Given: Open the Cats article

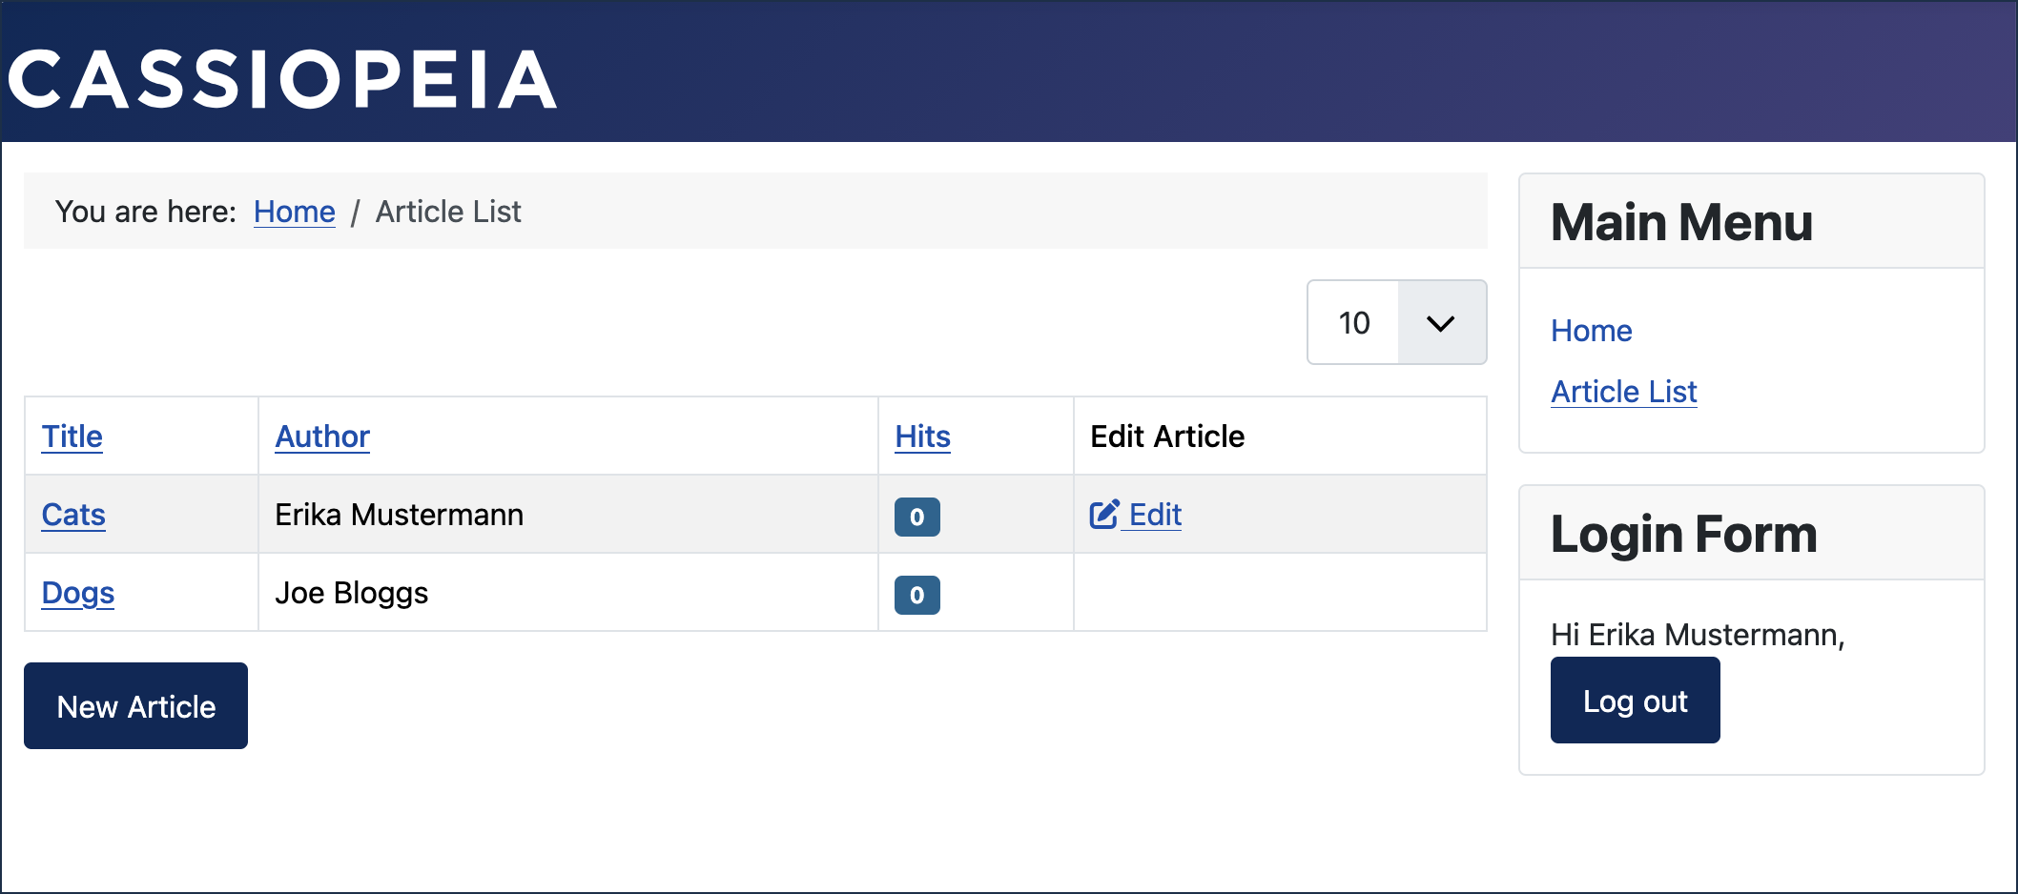Looking at the screenshot, I should pos(73,515).
